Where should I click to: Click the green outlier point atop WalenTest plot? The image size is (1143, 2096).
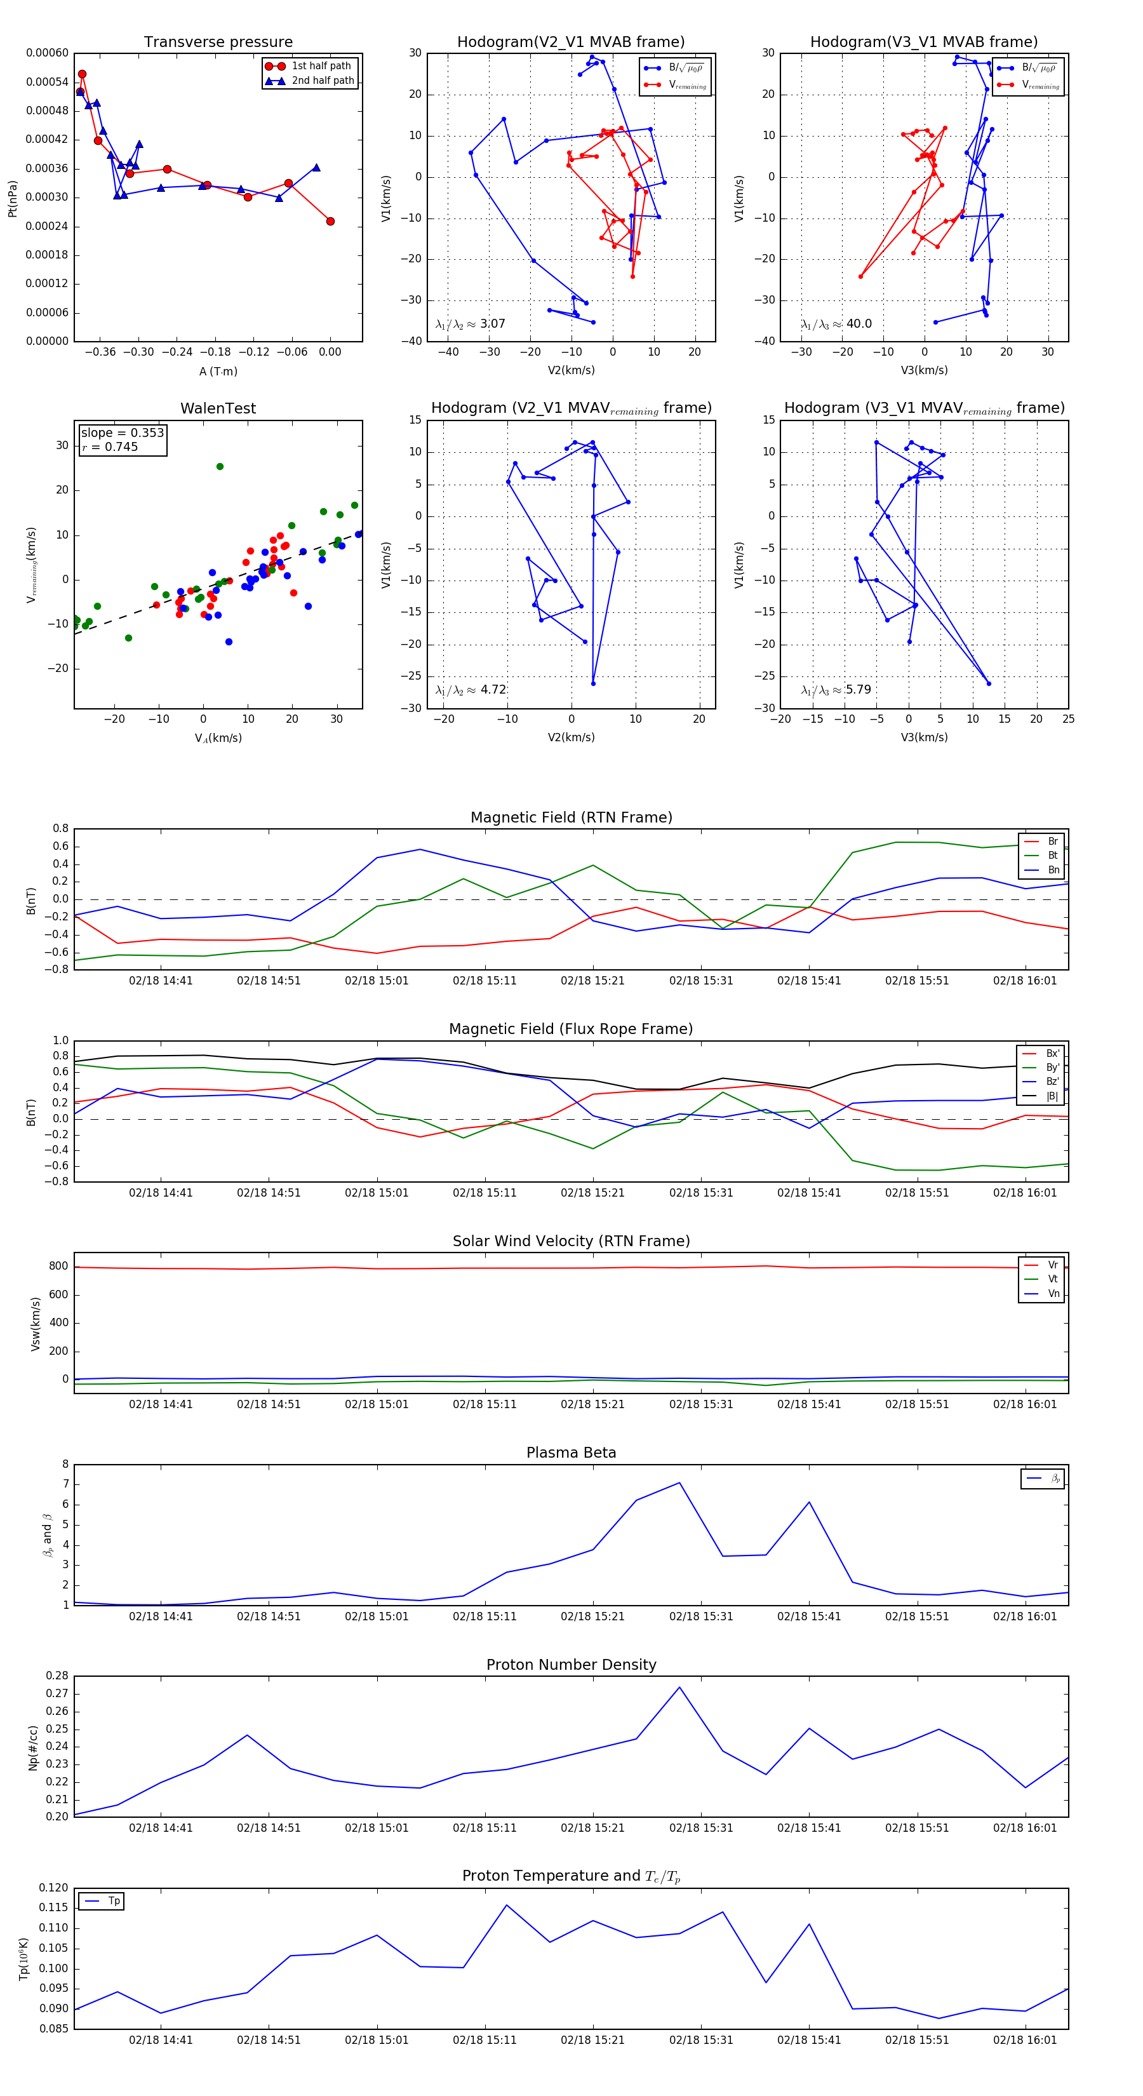[x=220, y=467]
